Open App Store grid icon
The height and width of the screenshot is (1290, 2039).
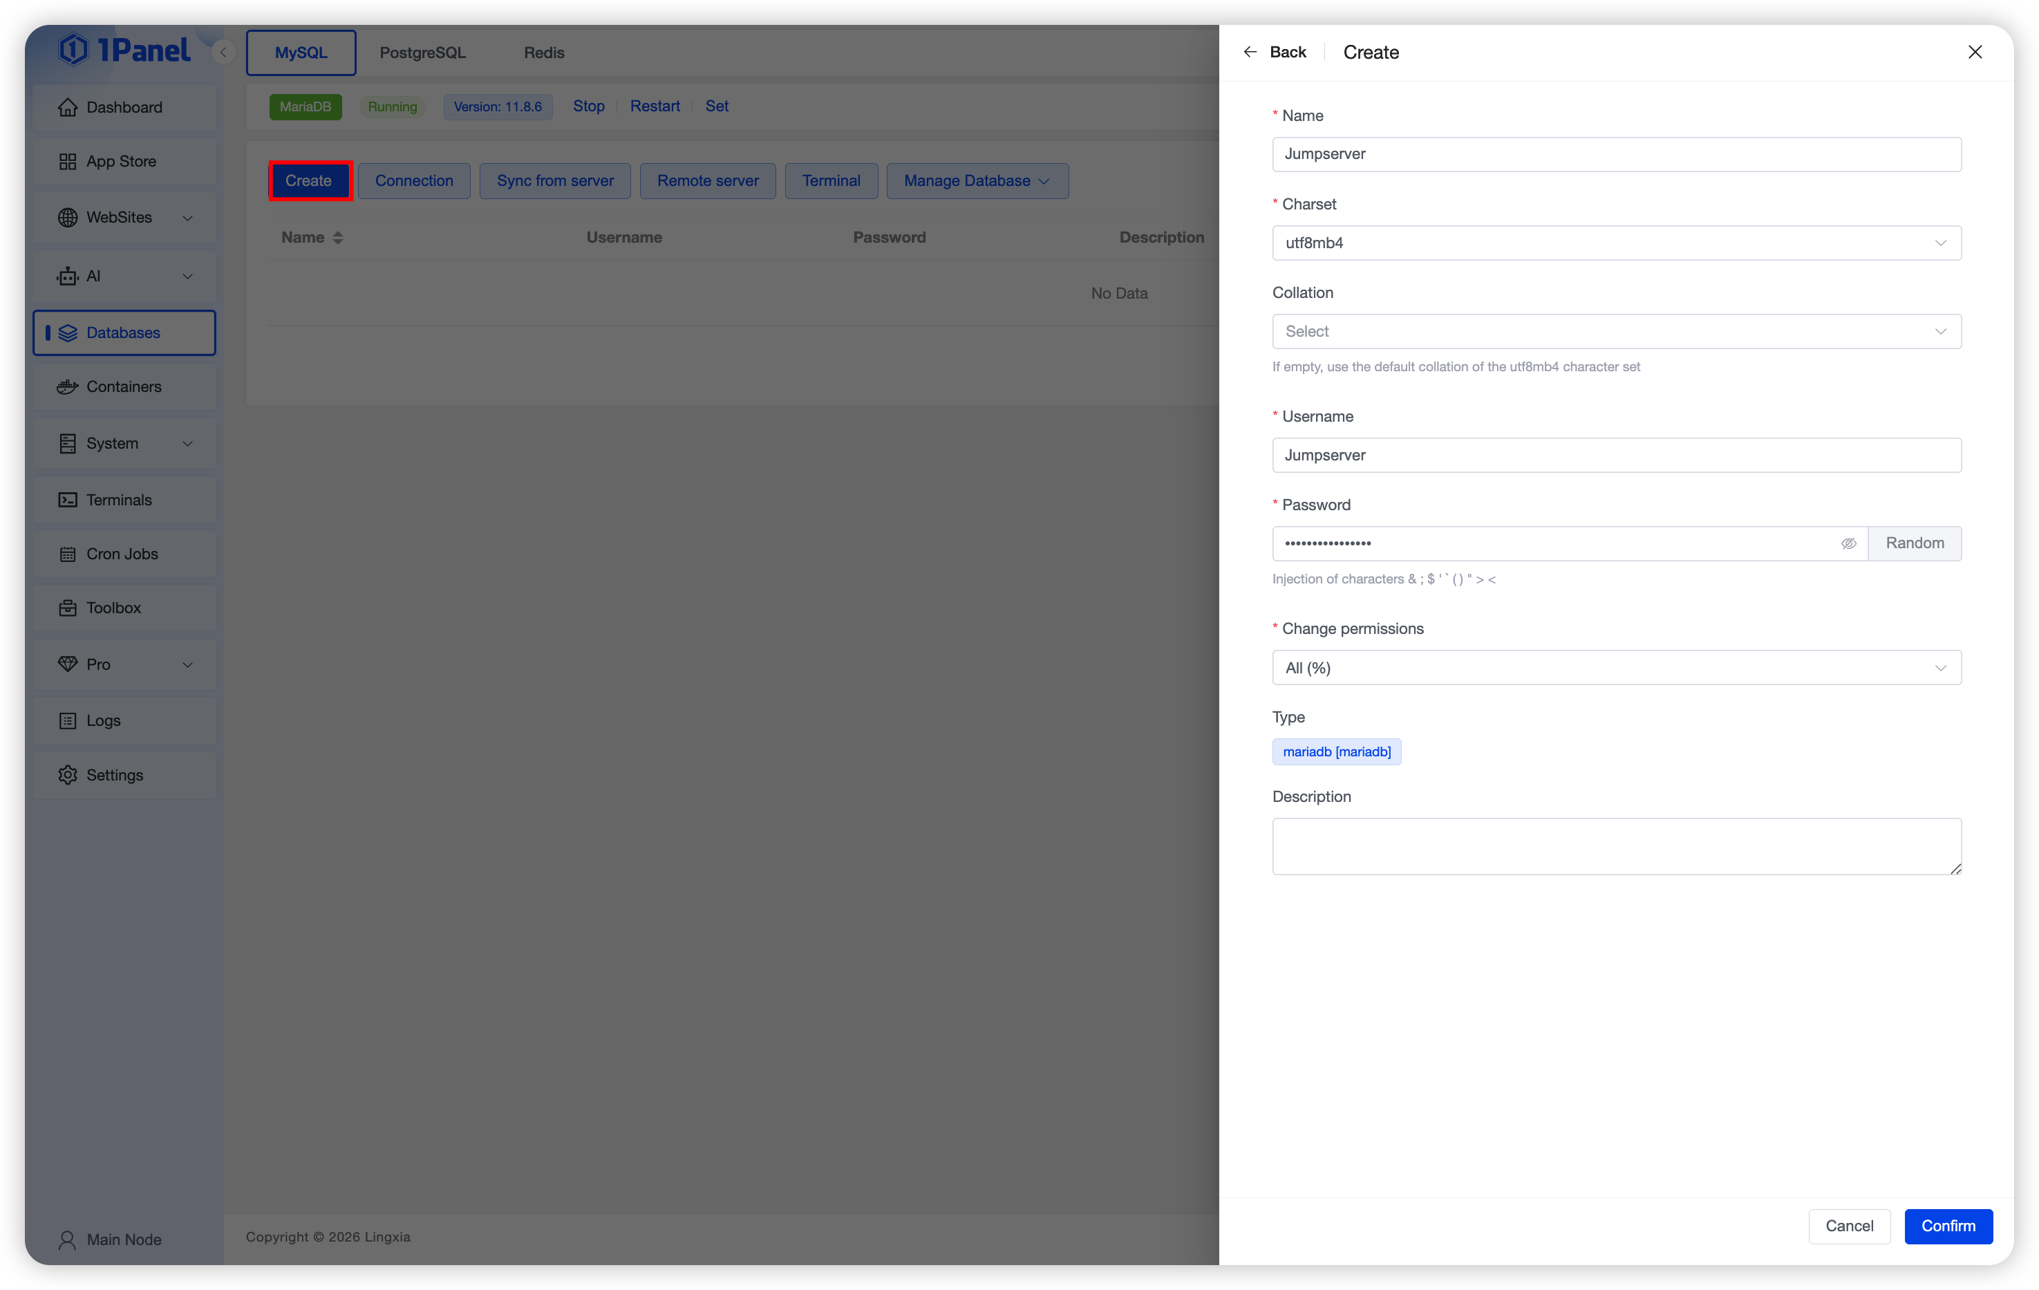click(68, 162)
